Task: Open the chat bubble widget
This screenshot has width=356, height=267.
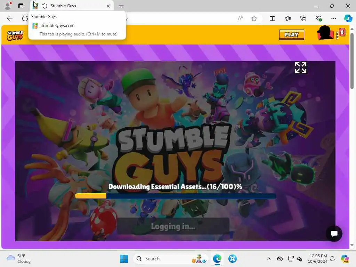Action: tap(334, 234)
